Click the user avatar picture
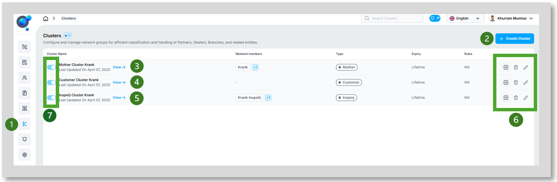This screenshot has width=557, height=182. coord(493,18)
